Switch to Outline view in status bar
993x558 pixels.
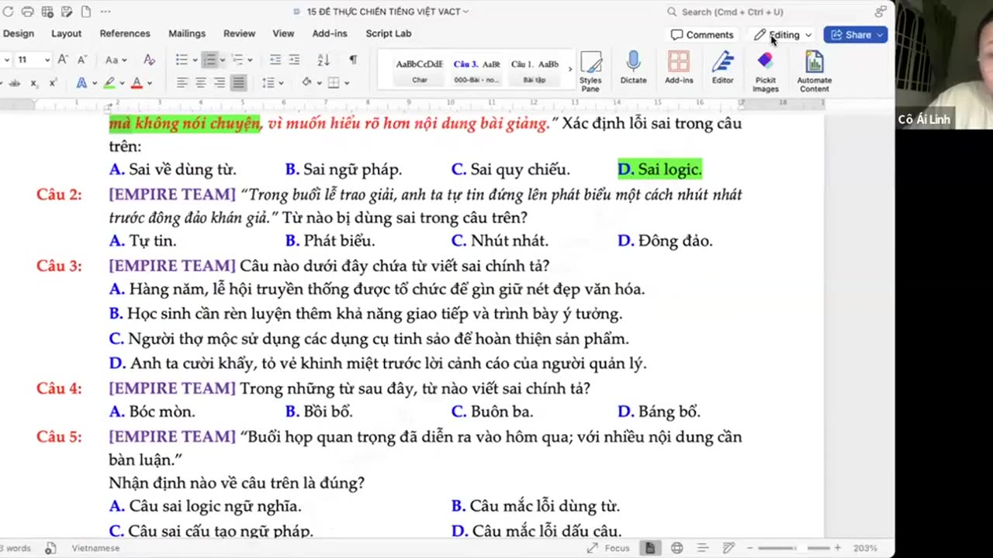coord(703,548)
